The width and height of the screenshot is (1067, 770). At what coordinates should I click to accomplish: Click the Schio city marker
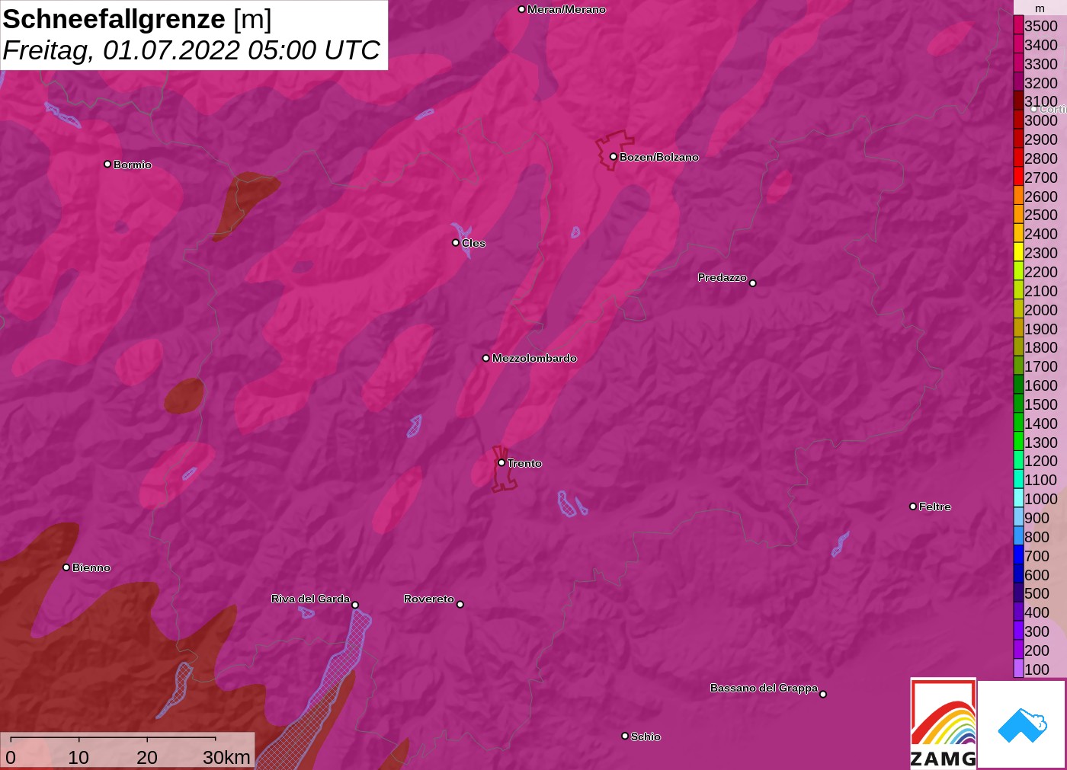pyautogui.click(x=625, y=736)
